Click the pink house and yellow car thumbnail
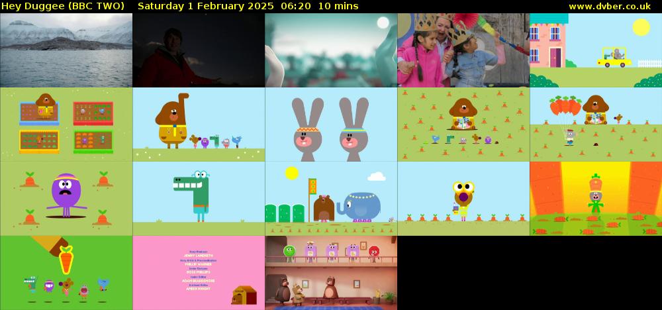Viewport: 662px width, 310px height. click(x=596, y=50)
